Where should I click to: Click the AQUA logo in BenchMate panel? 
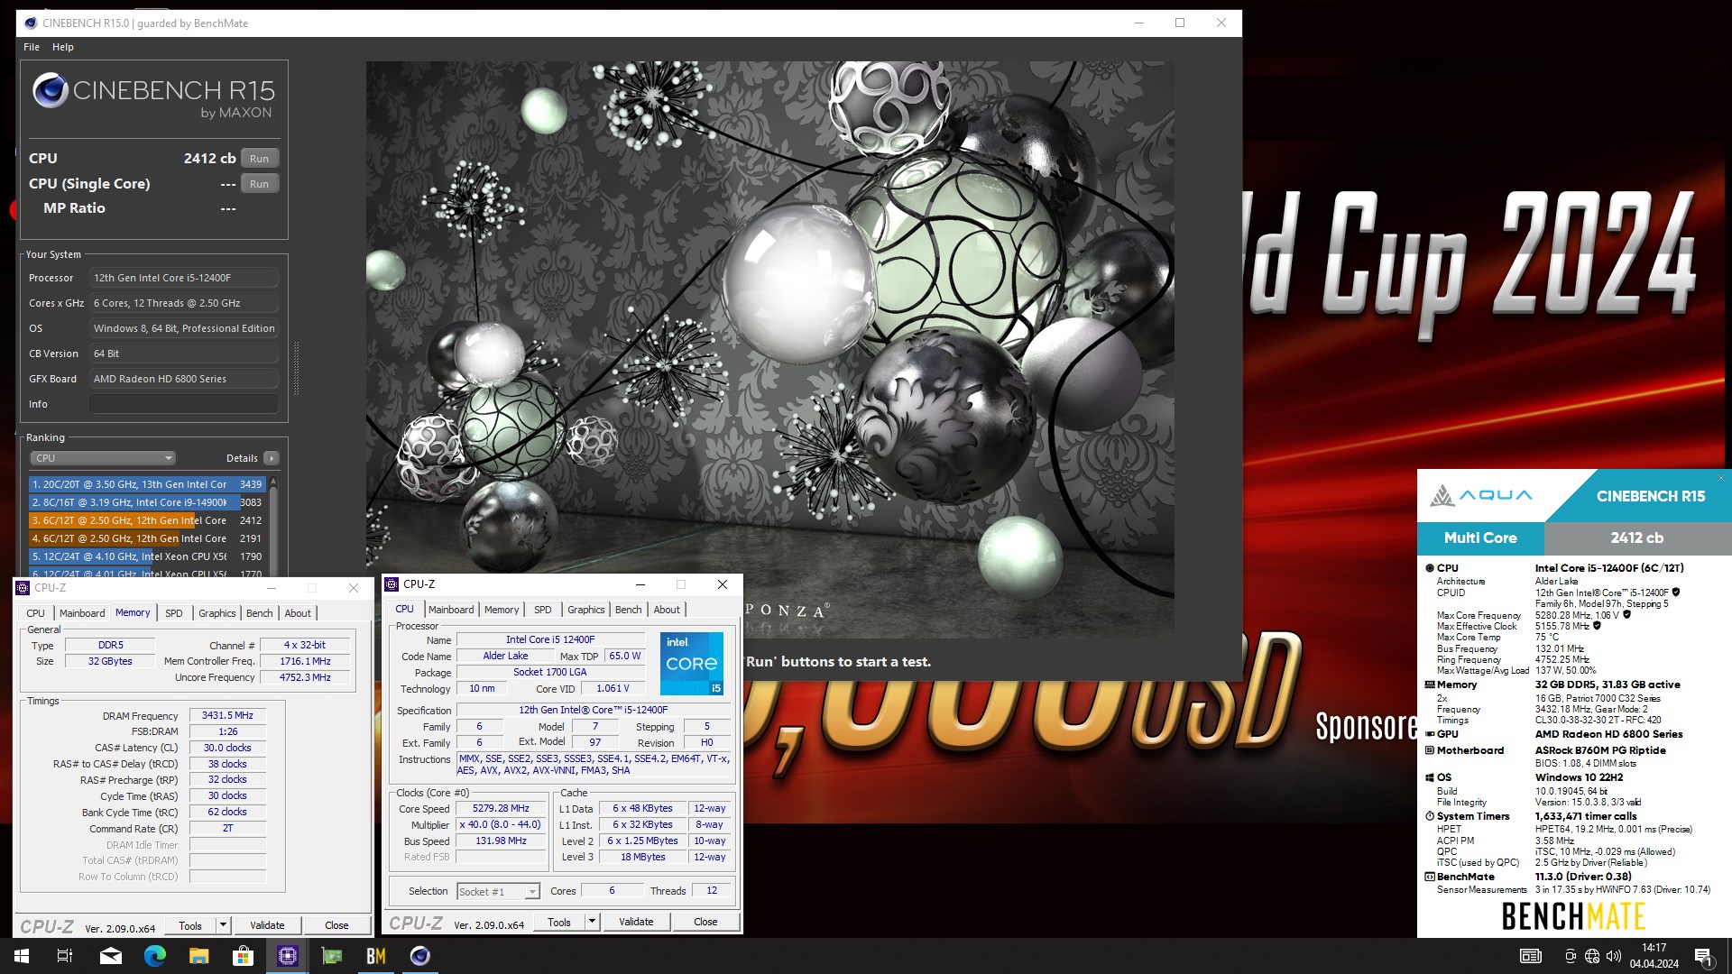1481,495
